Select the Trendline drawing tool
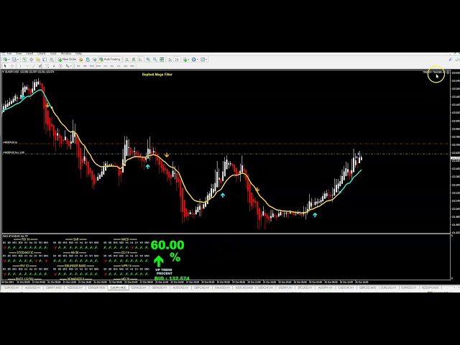Image resolution: width=460 pixels, height=345 pixels. point(34,66)
